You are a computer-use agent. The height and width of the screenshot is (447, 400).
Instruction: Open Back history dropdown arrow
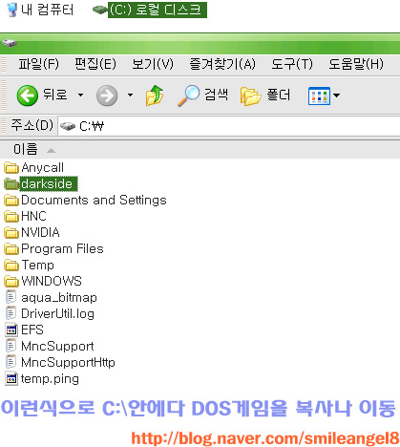pos(80,95)
